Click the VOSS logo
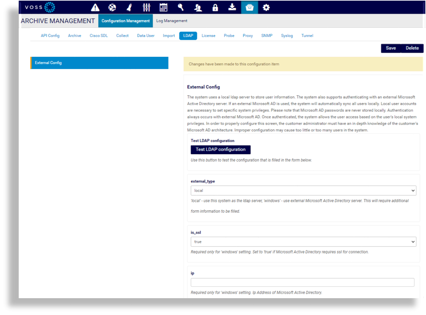This screenshot has width=426, height=315. pos(40,7)
